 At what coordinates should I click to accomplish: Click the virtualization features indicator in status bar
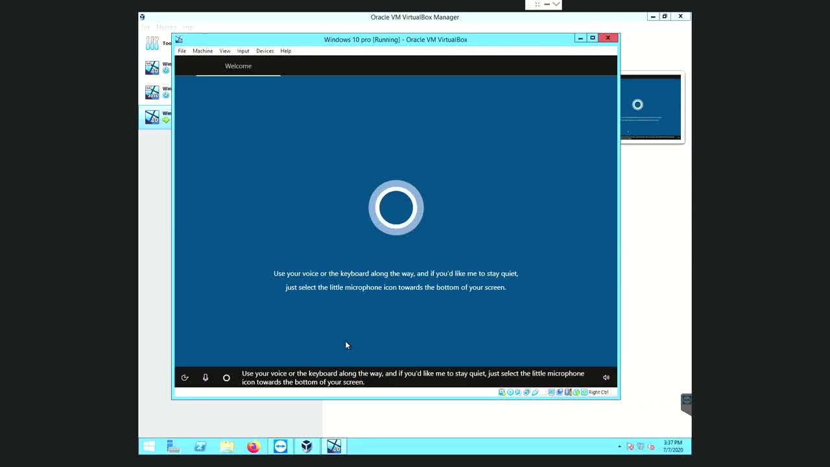click(x=568, y=392)
